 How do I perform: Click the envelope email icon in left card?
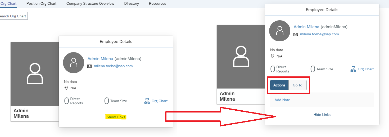tap(89, 66)
